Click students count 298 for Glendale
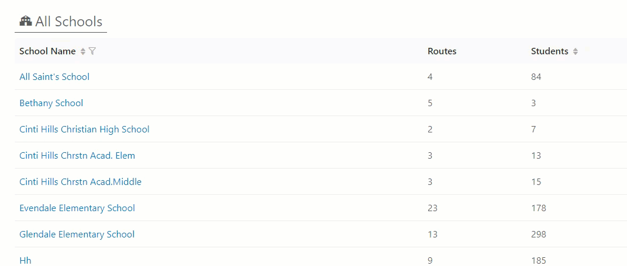 pyautogui.click(x=538, y=234)
